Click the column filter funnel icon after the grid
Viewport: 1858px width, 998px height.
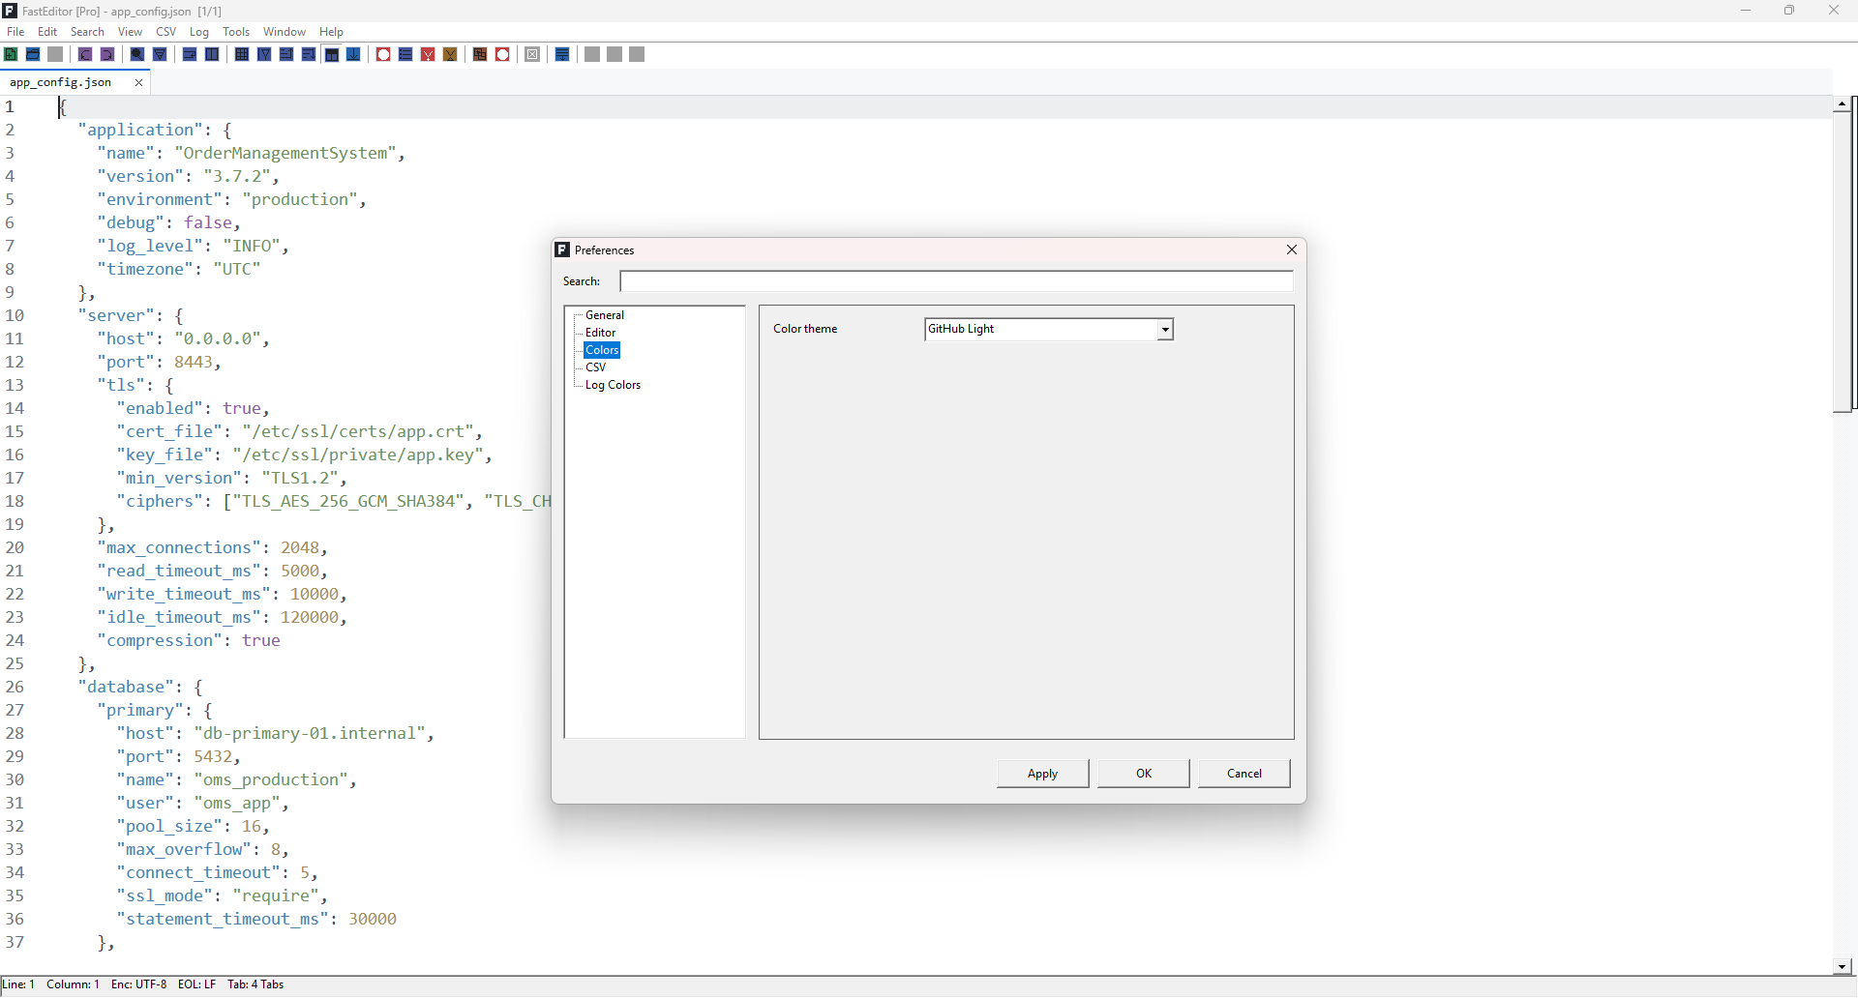click(x=264, y=54)
